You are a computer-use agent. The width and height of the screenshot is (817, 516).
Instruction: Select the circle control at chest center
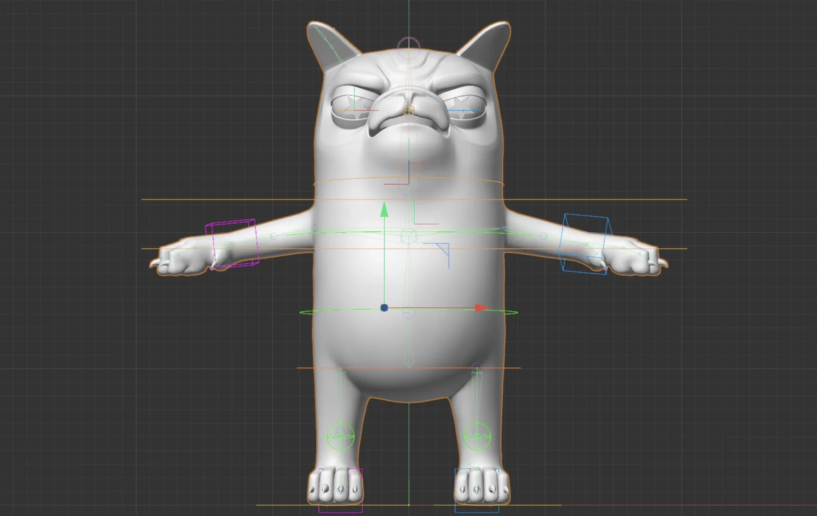pyautogui.click(x=408, y=236)
